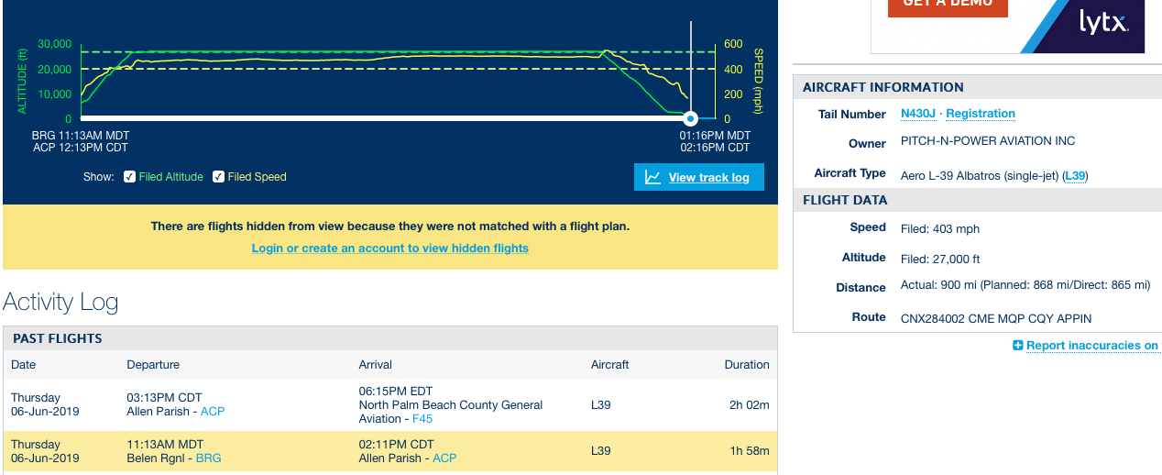Open the L39 aircraft type link

click(x=1075, y=175)
